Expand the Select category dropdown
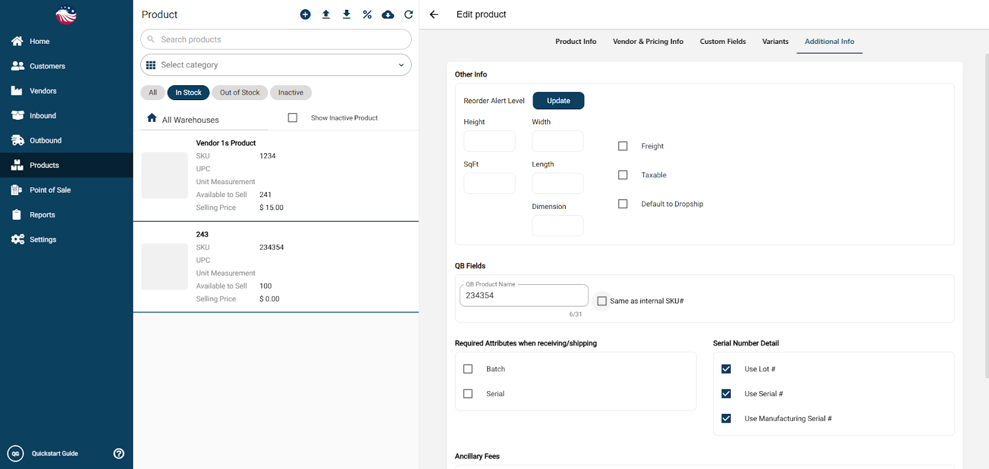The width and height of the screenshot is (989, 469). 276,65
